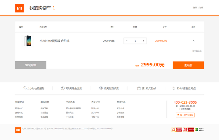
Task: Click the unit price 2999.00元 in black
Action: click(x=109, y=41)
